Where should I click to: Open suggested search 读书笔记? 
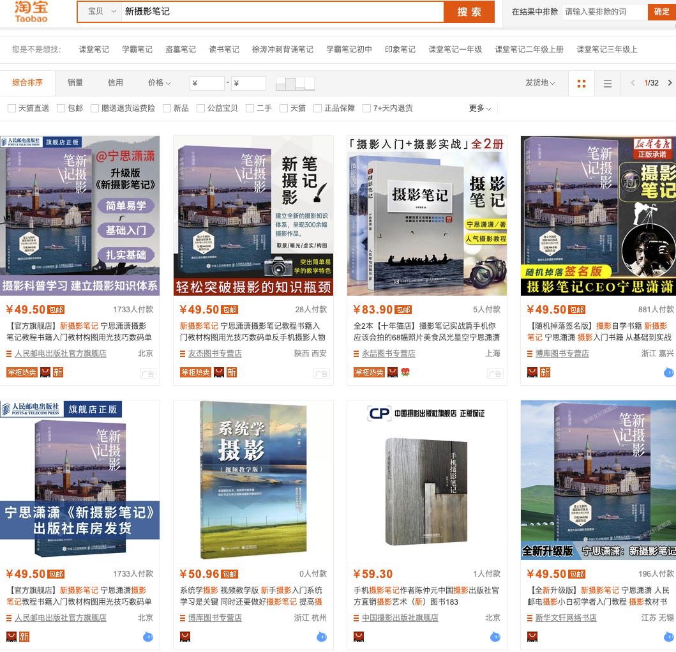(224, 50)
